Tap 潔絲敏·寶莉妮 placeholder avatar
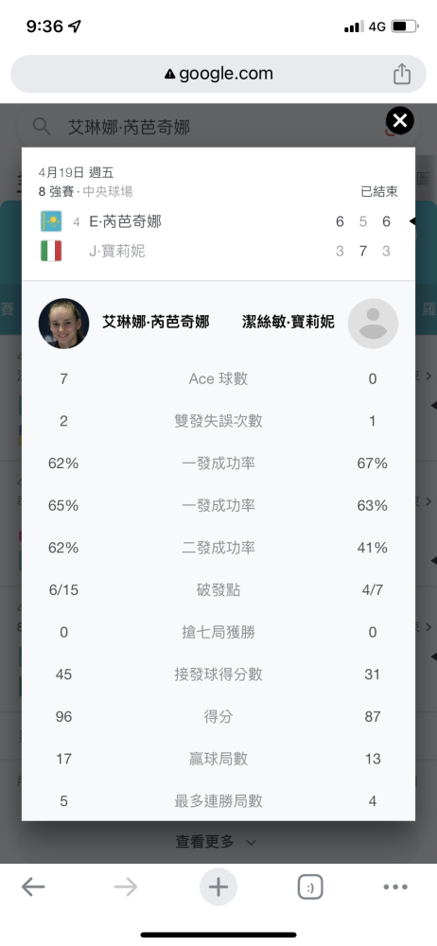Image resolution: width=437 pixels, height=946 pixels. click(x=373, y=324)
